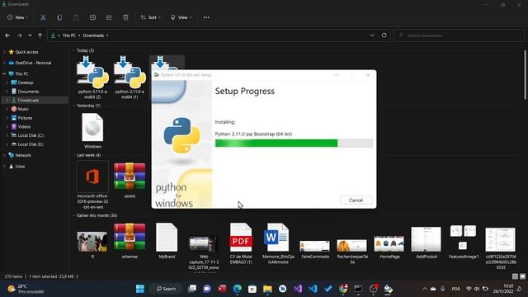Select OneDrive - Personal in sidebar
The width and height of the screenshot is (528, 297).
[x=33, y=63]
